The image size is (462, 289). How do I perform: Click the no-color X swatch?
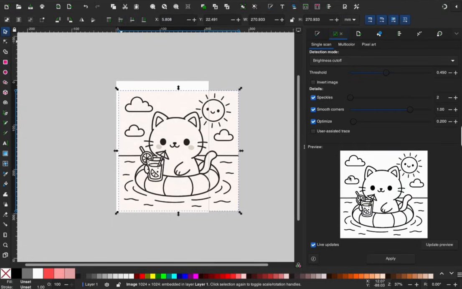pyautogui.click(x=5, y=274)
